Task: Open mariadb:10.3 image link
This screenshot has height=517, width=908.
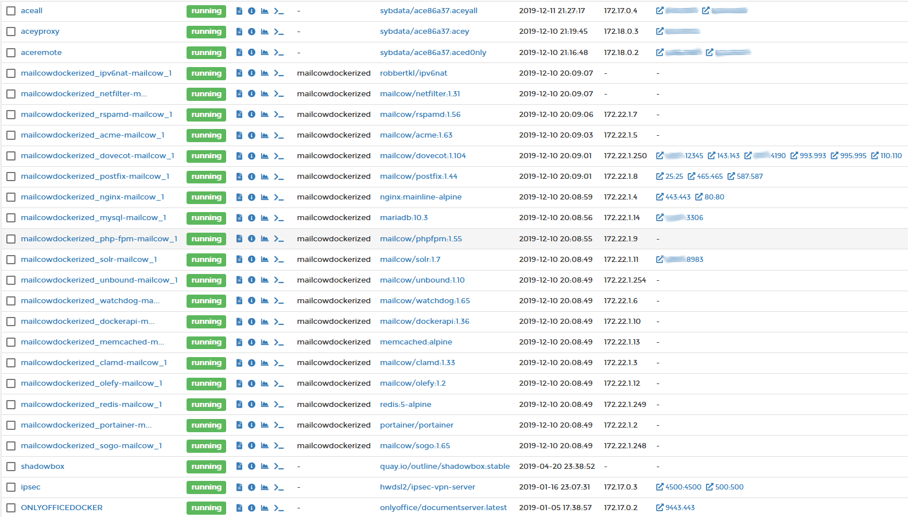Action: pos(404,217)
